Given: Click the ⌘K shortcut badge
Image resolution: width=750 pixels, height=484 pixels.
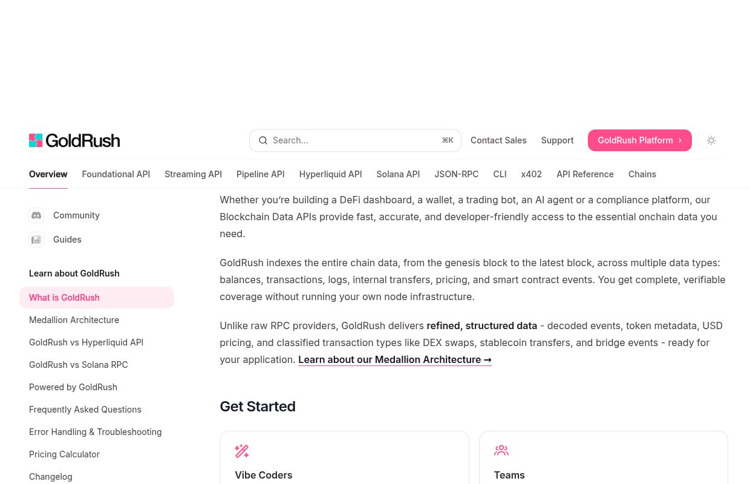Looking at the screenshot, I should [x=448, y=140].
